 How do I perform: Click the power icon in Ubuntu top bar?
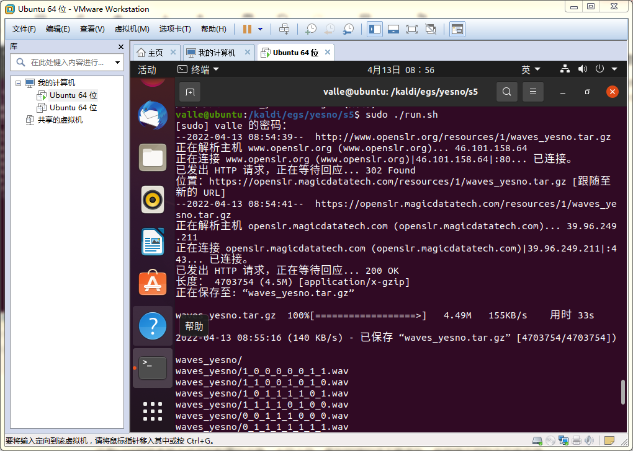600,69
